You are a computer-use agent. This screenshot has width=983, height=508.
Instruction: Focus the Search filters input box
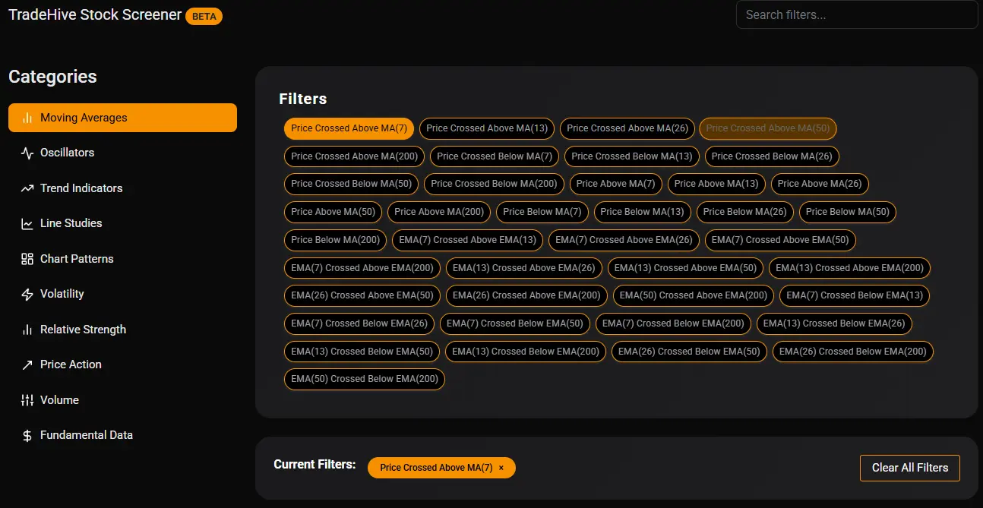856,14
